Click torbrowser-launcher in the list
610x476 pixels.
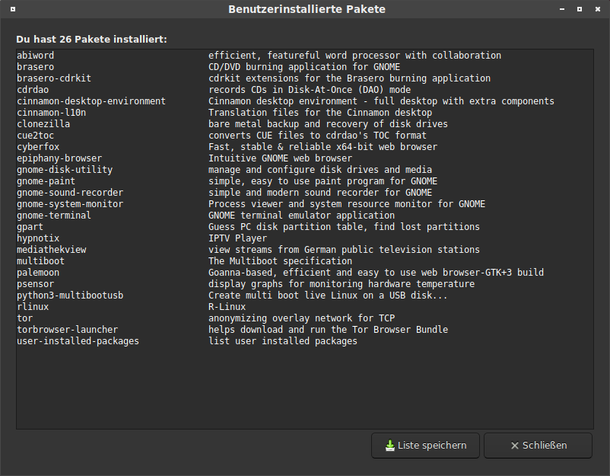click(x=67, y=330)
